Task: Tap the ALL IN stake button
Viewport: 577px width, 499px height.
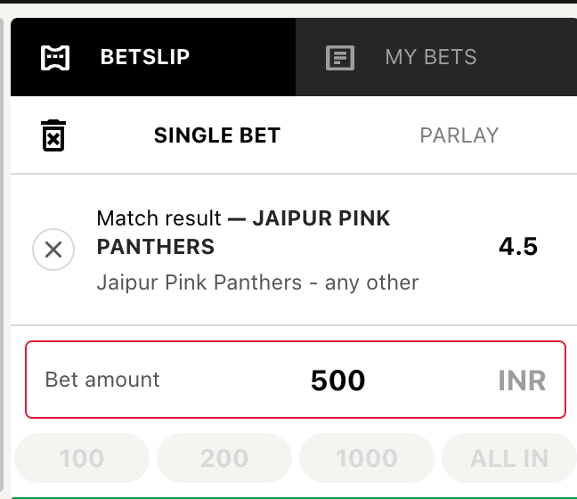Action: (x=509, y=458)
